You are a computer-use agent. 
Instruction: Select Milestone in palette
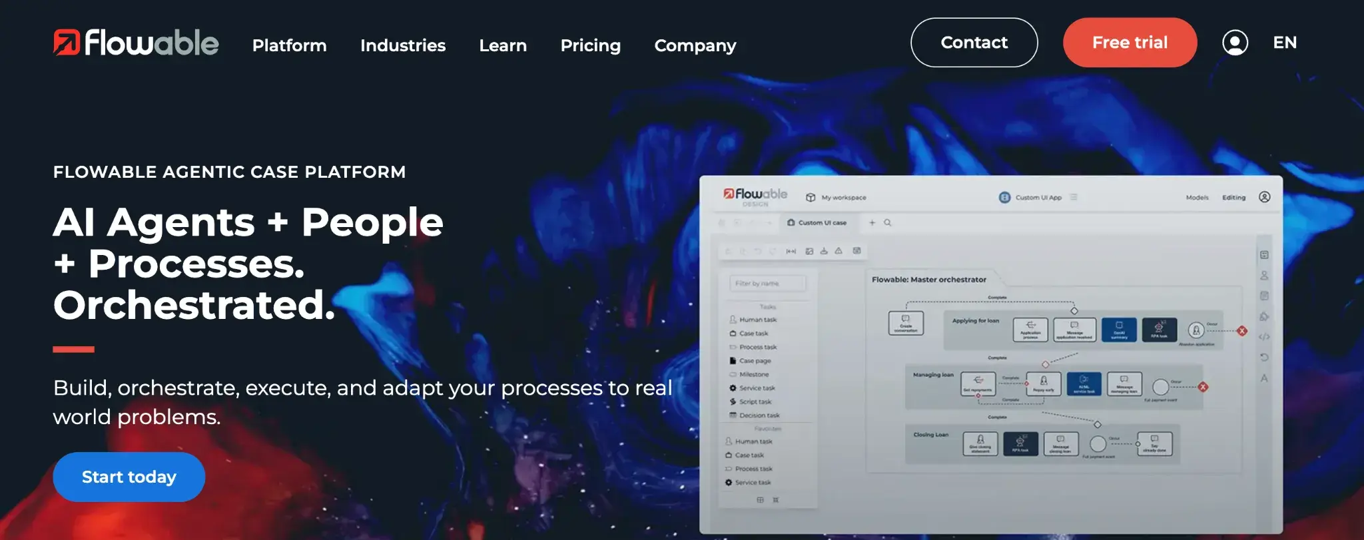pyautogui.click(x=749, y=374)
